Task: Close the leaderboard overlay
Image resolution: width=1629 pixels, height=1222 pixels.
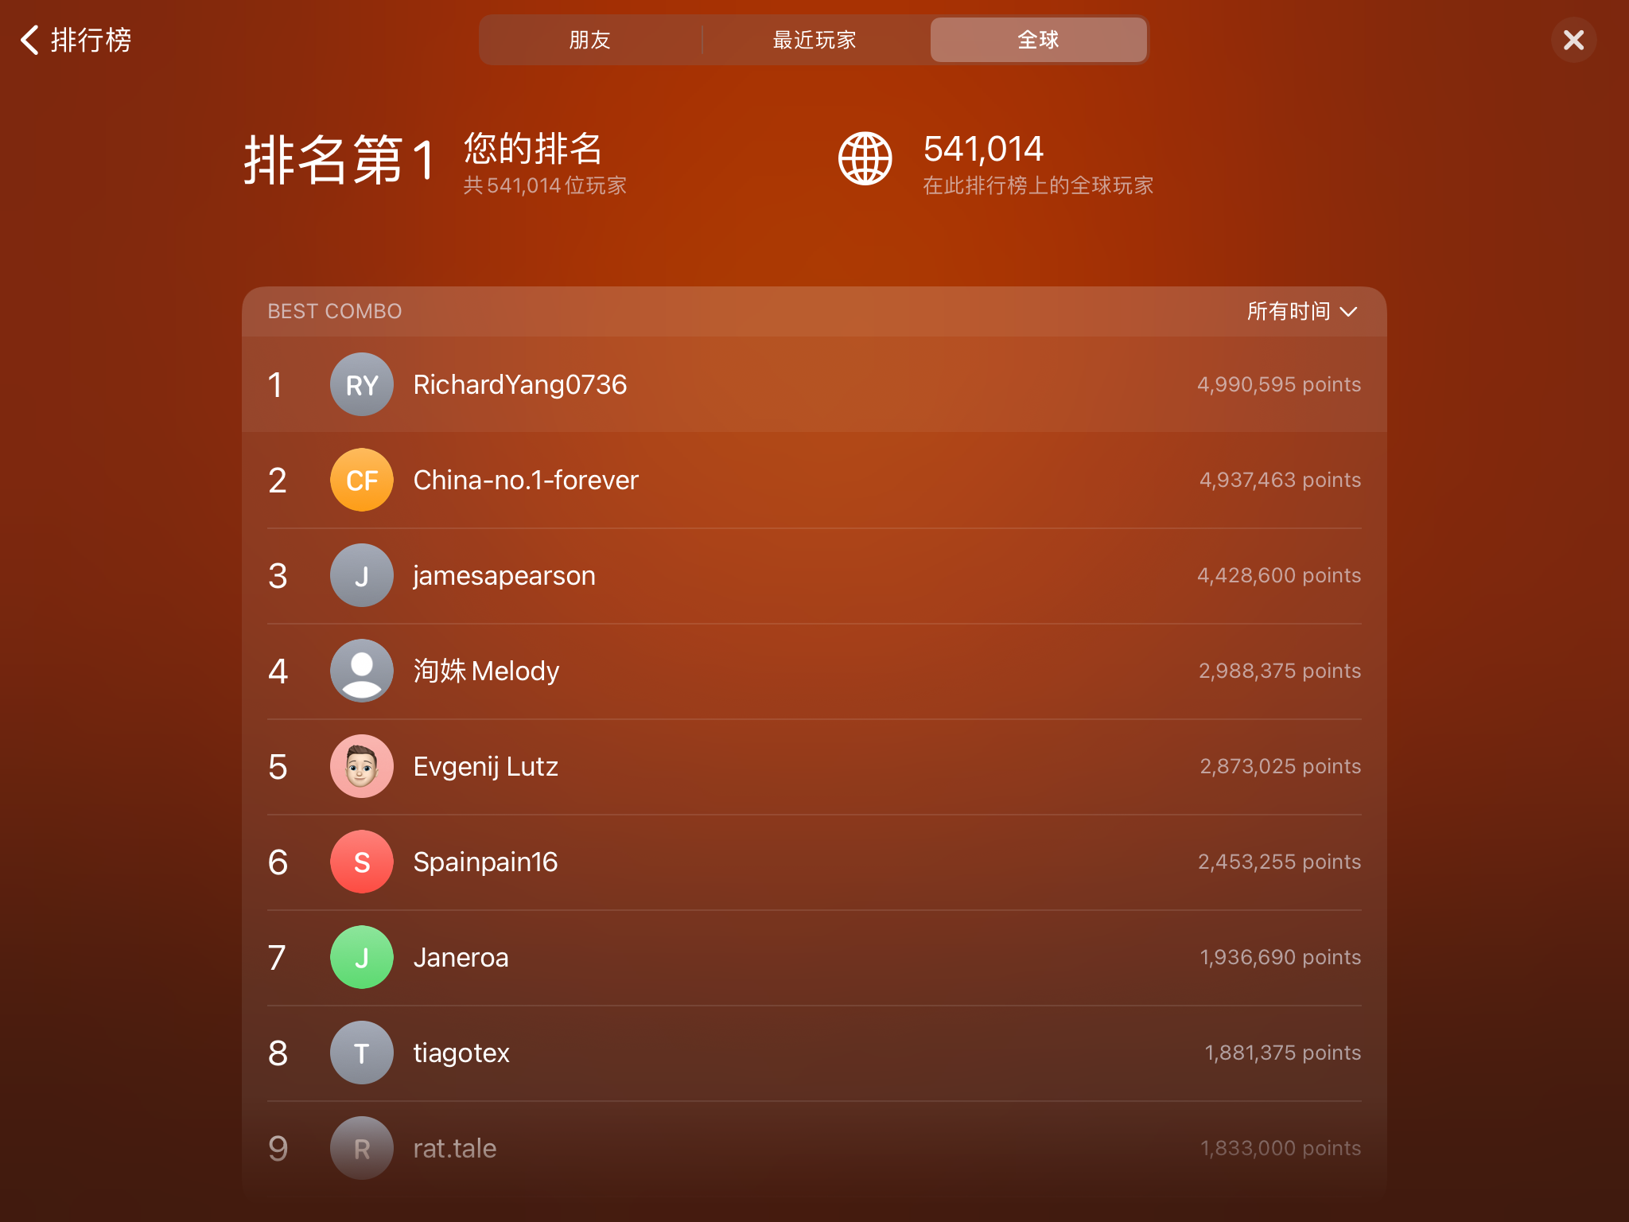Action: [1573, 40]
